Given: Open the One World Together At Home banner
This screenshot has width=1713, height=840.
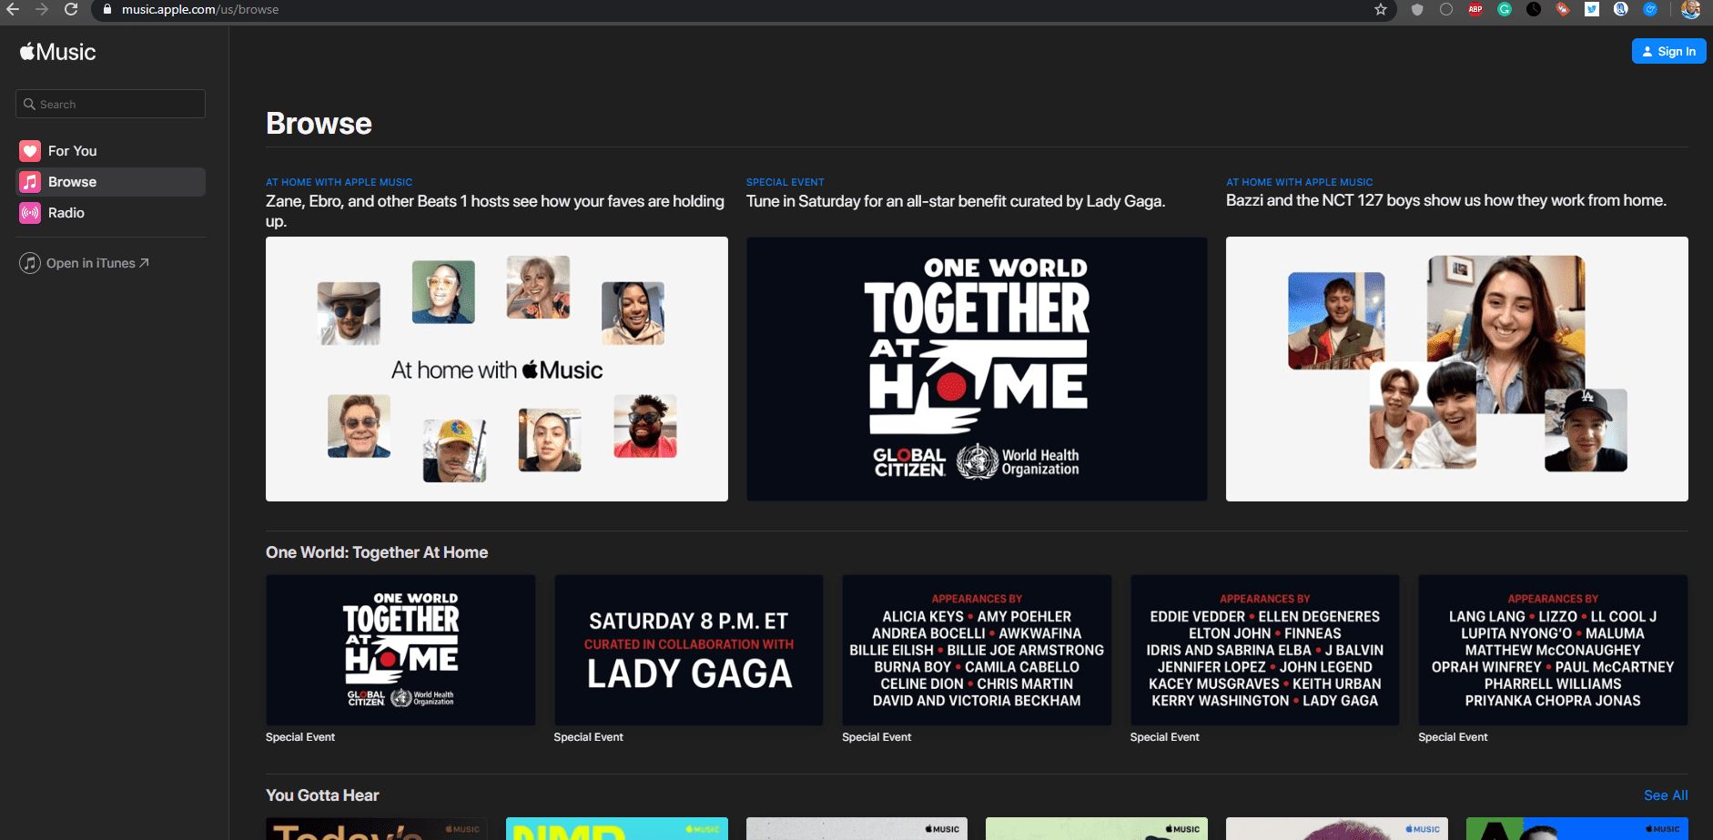Looking at the screenshot, I should (977, 369).
